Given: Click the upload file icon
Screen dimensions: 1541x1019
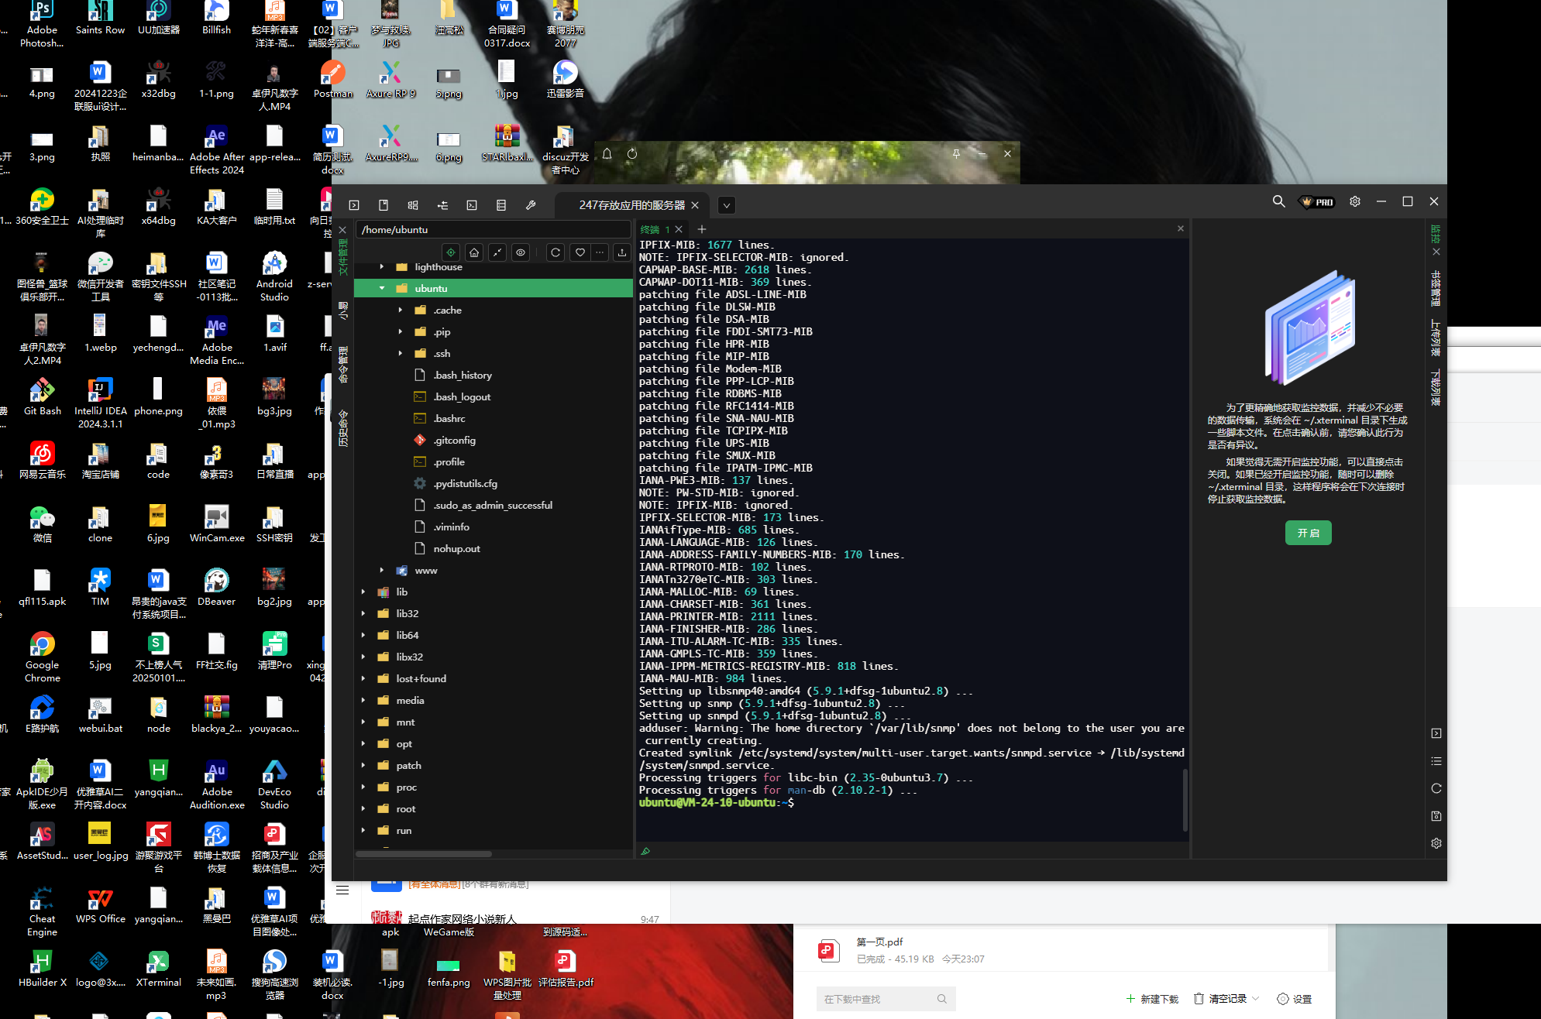Looking at the screenshot, I should 621,252.
